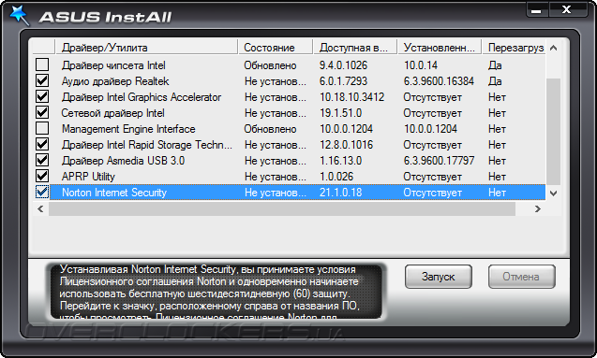
Task: Uncheck the APRP Utility checkbox
Action: pyautogui.click(x=42, y=176)
